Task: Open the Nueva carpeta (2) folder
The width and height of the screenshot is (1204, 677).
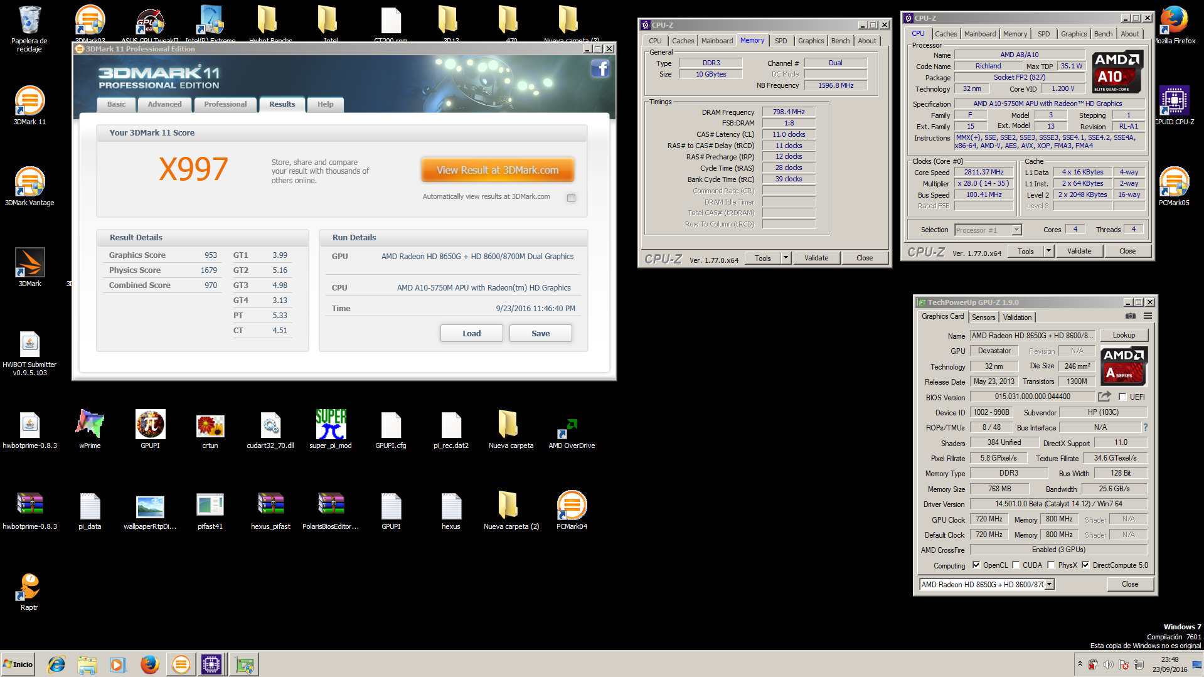Action: [x=511, y=510]
